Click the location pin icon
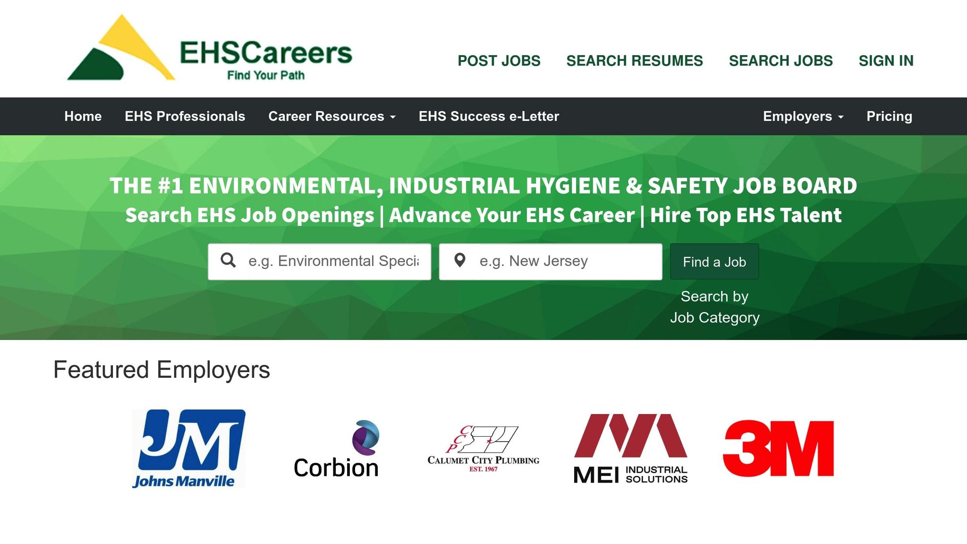 459,261
